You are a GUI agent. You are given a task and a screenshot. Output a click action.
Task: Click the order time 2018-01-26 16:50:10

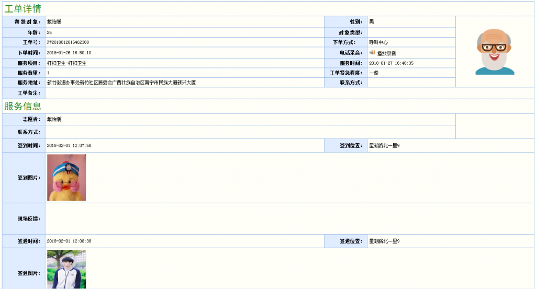coord(69,53)
